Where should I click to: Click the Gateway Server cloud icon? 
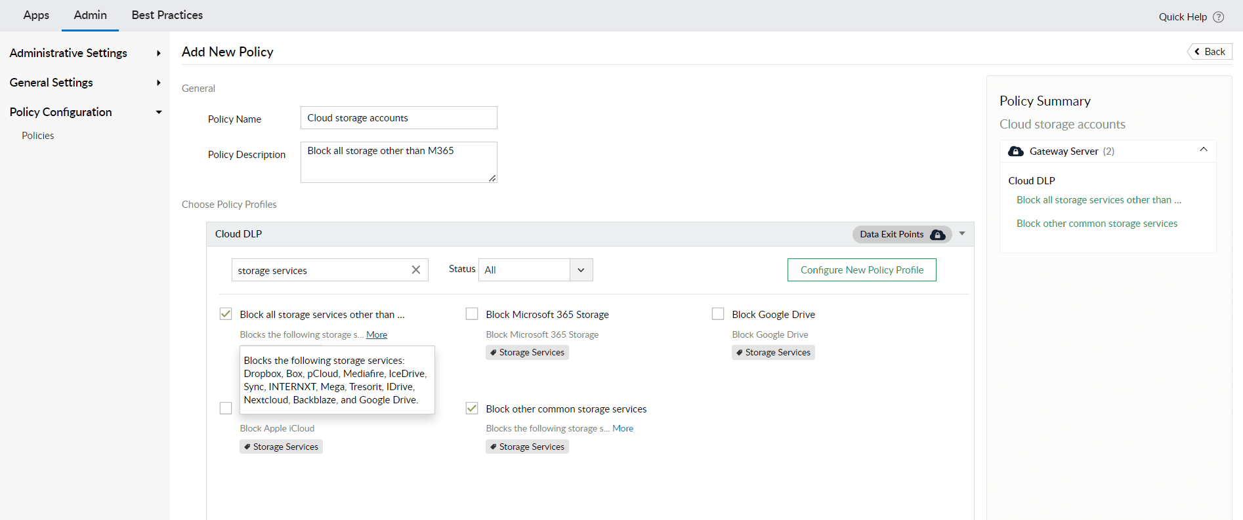coord(1015,151)
